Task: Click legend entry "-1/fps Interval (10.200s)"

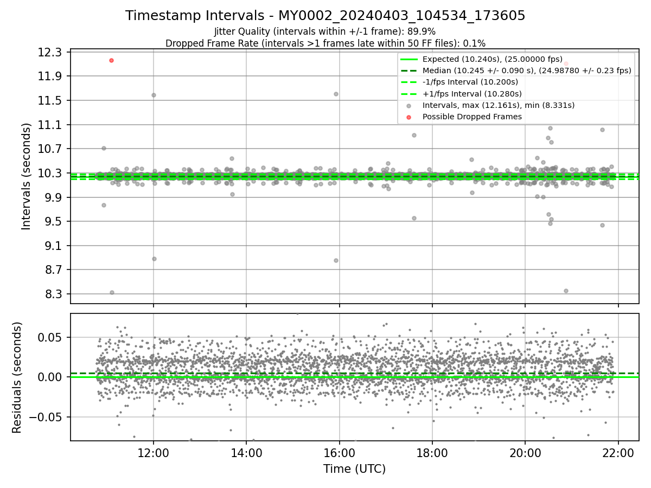Action: point(470,82)
